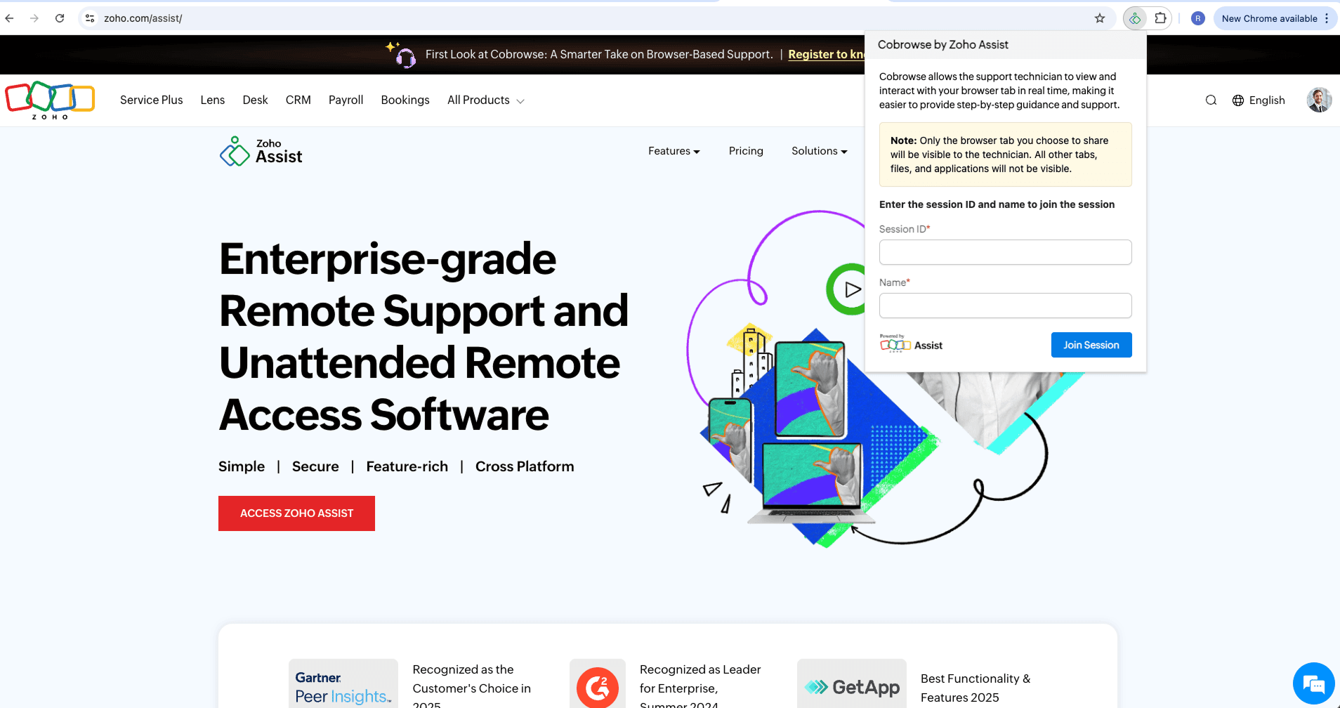This screenshot has width=1340, height=708.
Task: Click the 'Feature-rich' tagline text
Action: (x=407, y=466)
